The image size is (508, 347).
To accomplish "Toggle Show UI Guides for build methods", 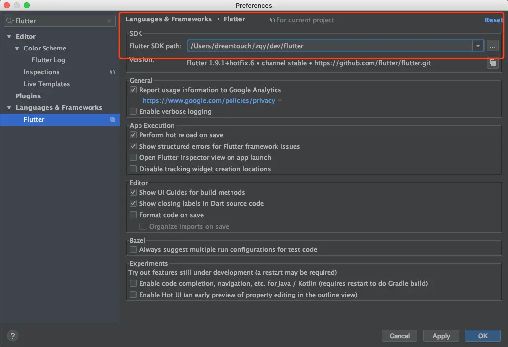I will [x=133, y=192].
